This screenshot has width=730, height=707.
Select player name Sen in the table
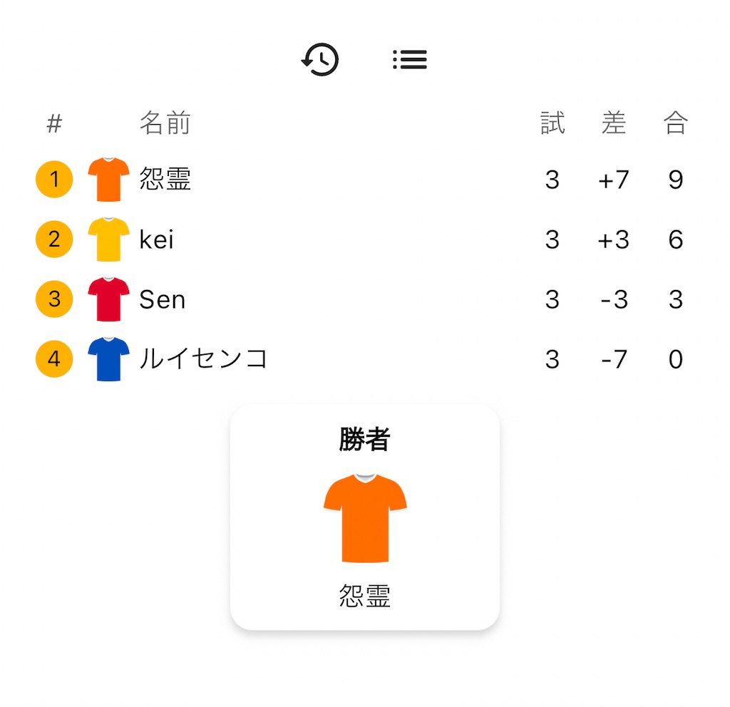point(163,300)
